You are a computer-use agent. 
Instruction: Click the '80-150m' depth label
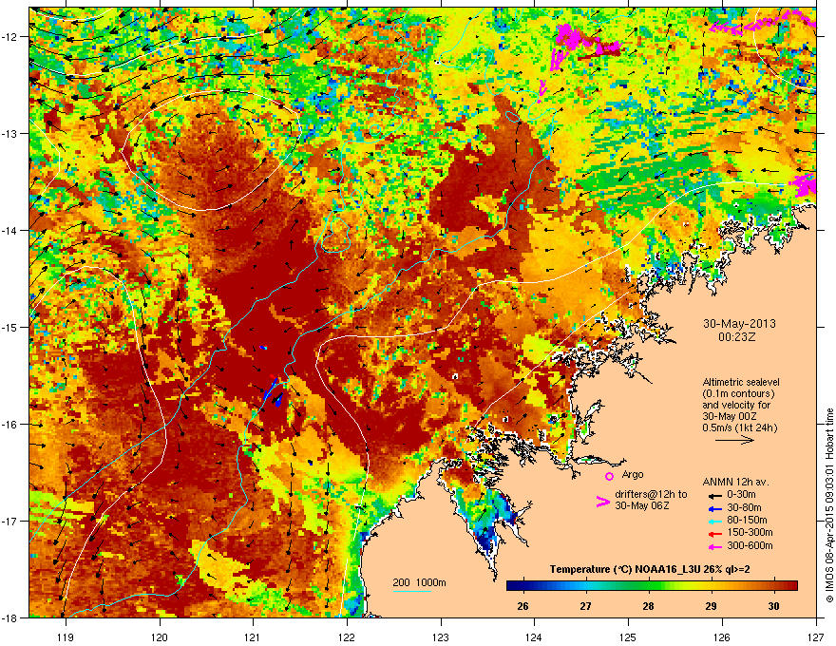(747, 521)
